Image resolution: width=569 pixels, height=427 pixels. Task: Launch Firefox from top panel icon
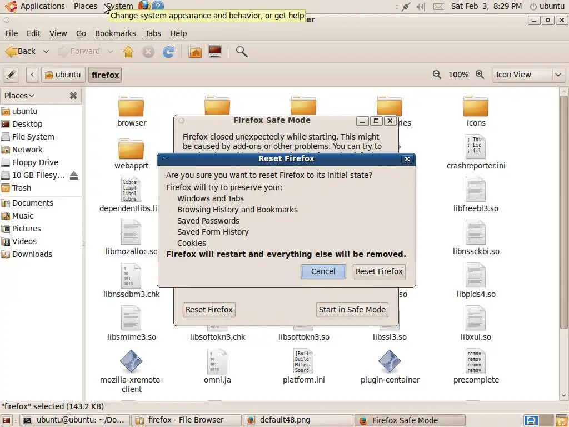tap(144, 6)
